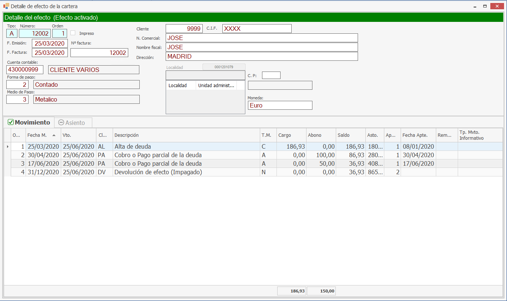This screenshot has height=301, width=507.
Task: Switch to the Movimiento tab
Action: click(29, 122)
